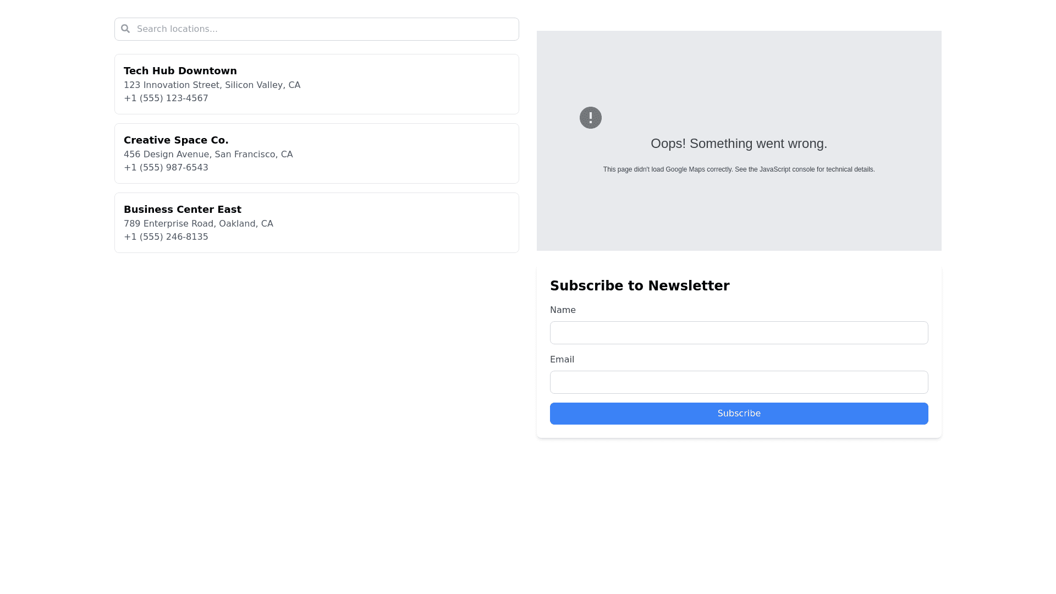The height and width of the screenshot is (594, 1056).
Task: Click the 123 Innovation Street address
Action: click(212, 85)
